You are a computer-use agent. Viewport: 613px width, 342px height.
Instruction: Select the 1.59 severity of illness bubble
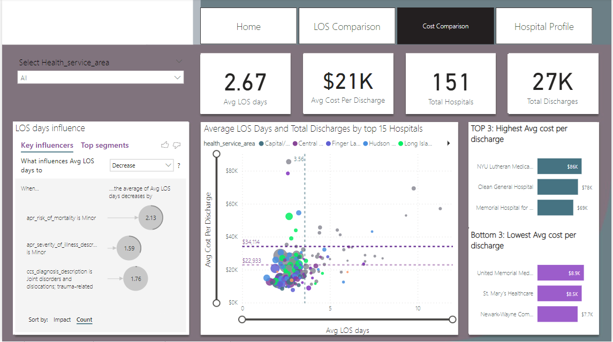click(x=129, y=248)
